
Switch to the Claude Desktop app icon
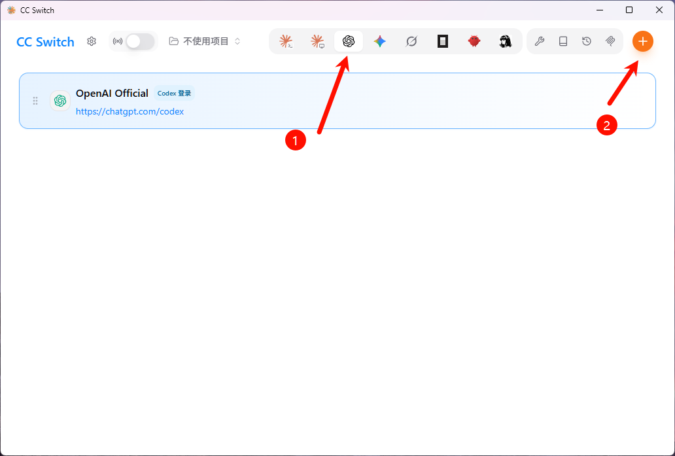coord(317,41)
